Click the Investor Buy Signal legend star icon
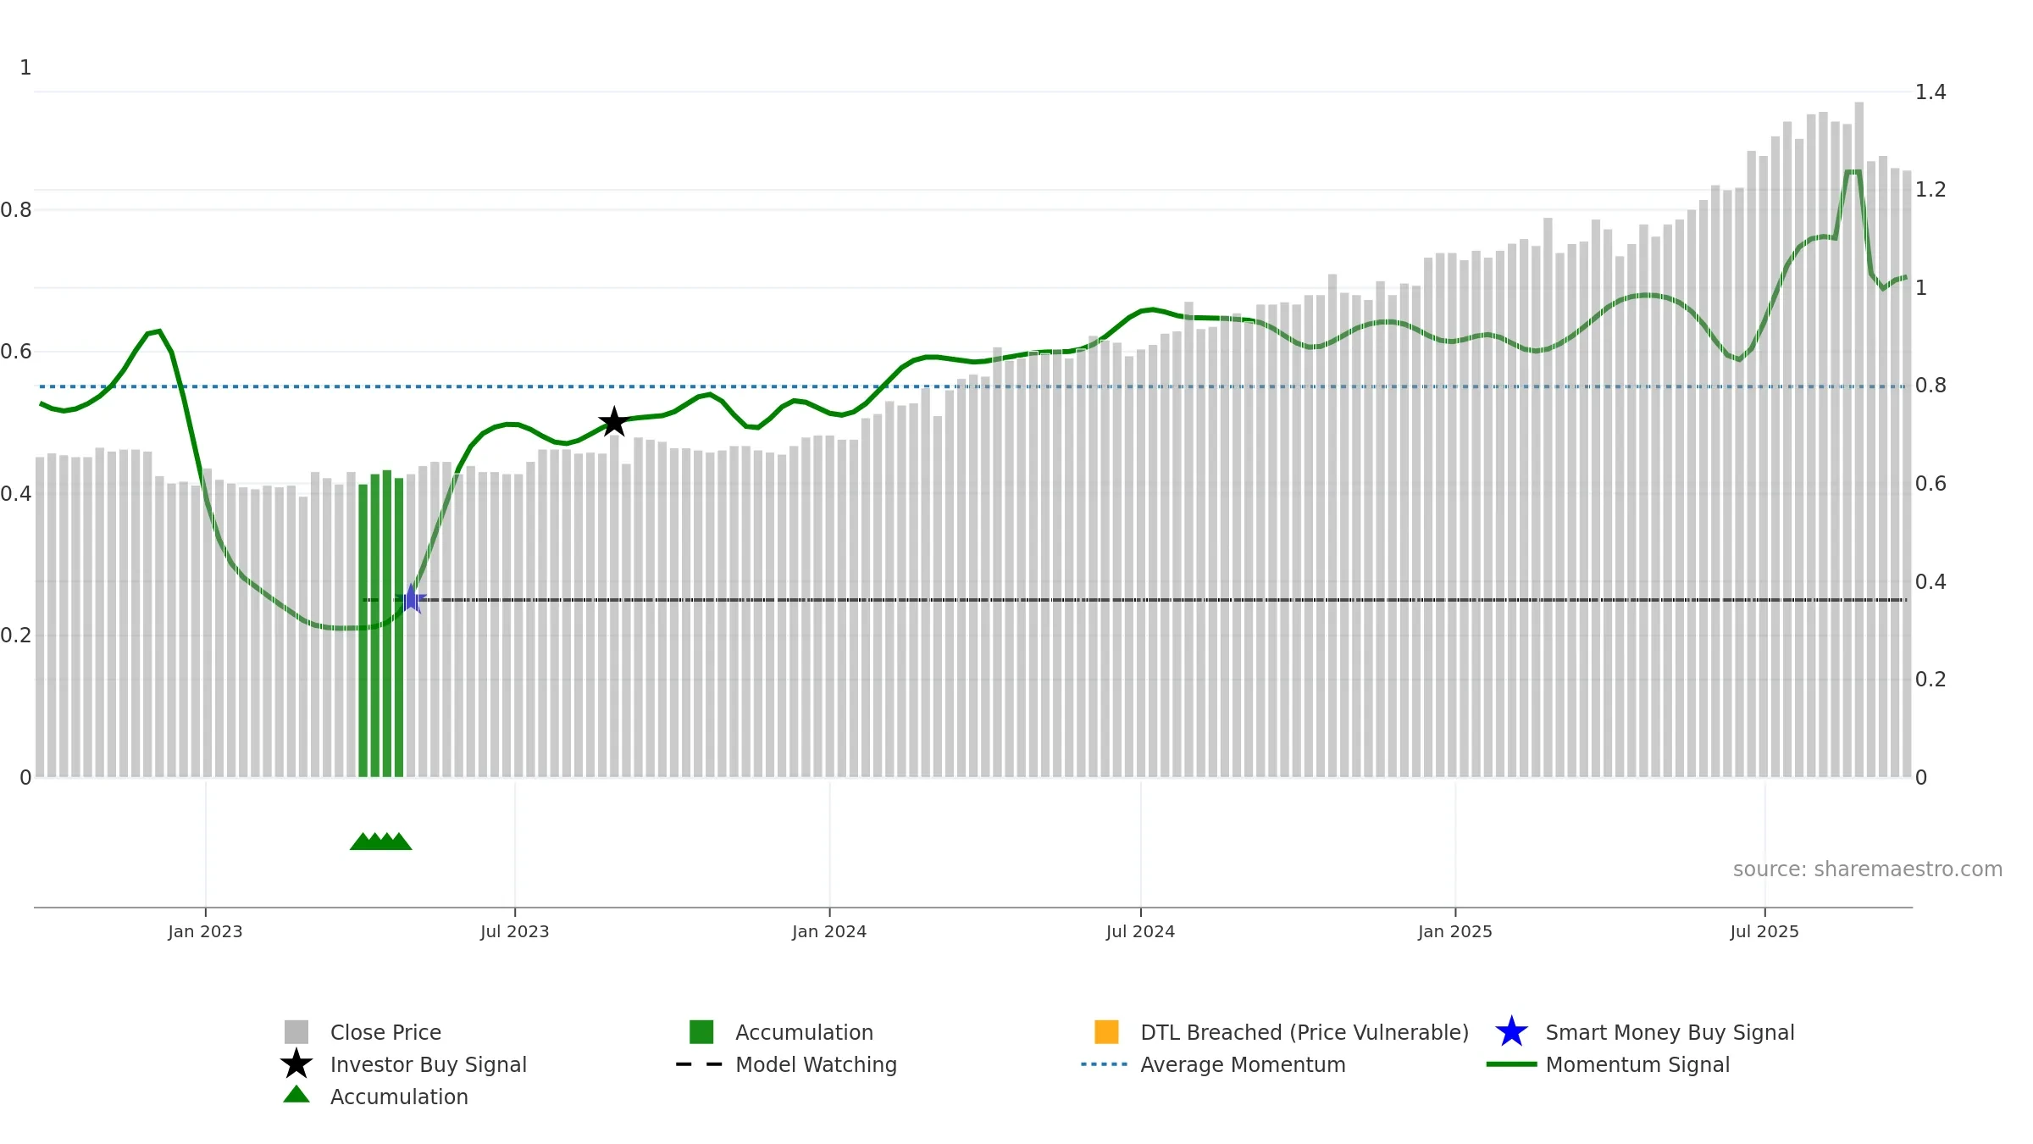The height and width of the screenshot is (1144, 2033). [296, 1064]
